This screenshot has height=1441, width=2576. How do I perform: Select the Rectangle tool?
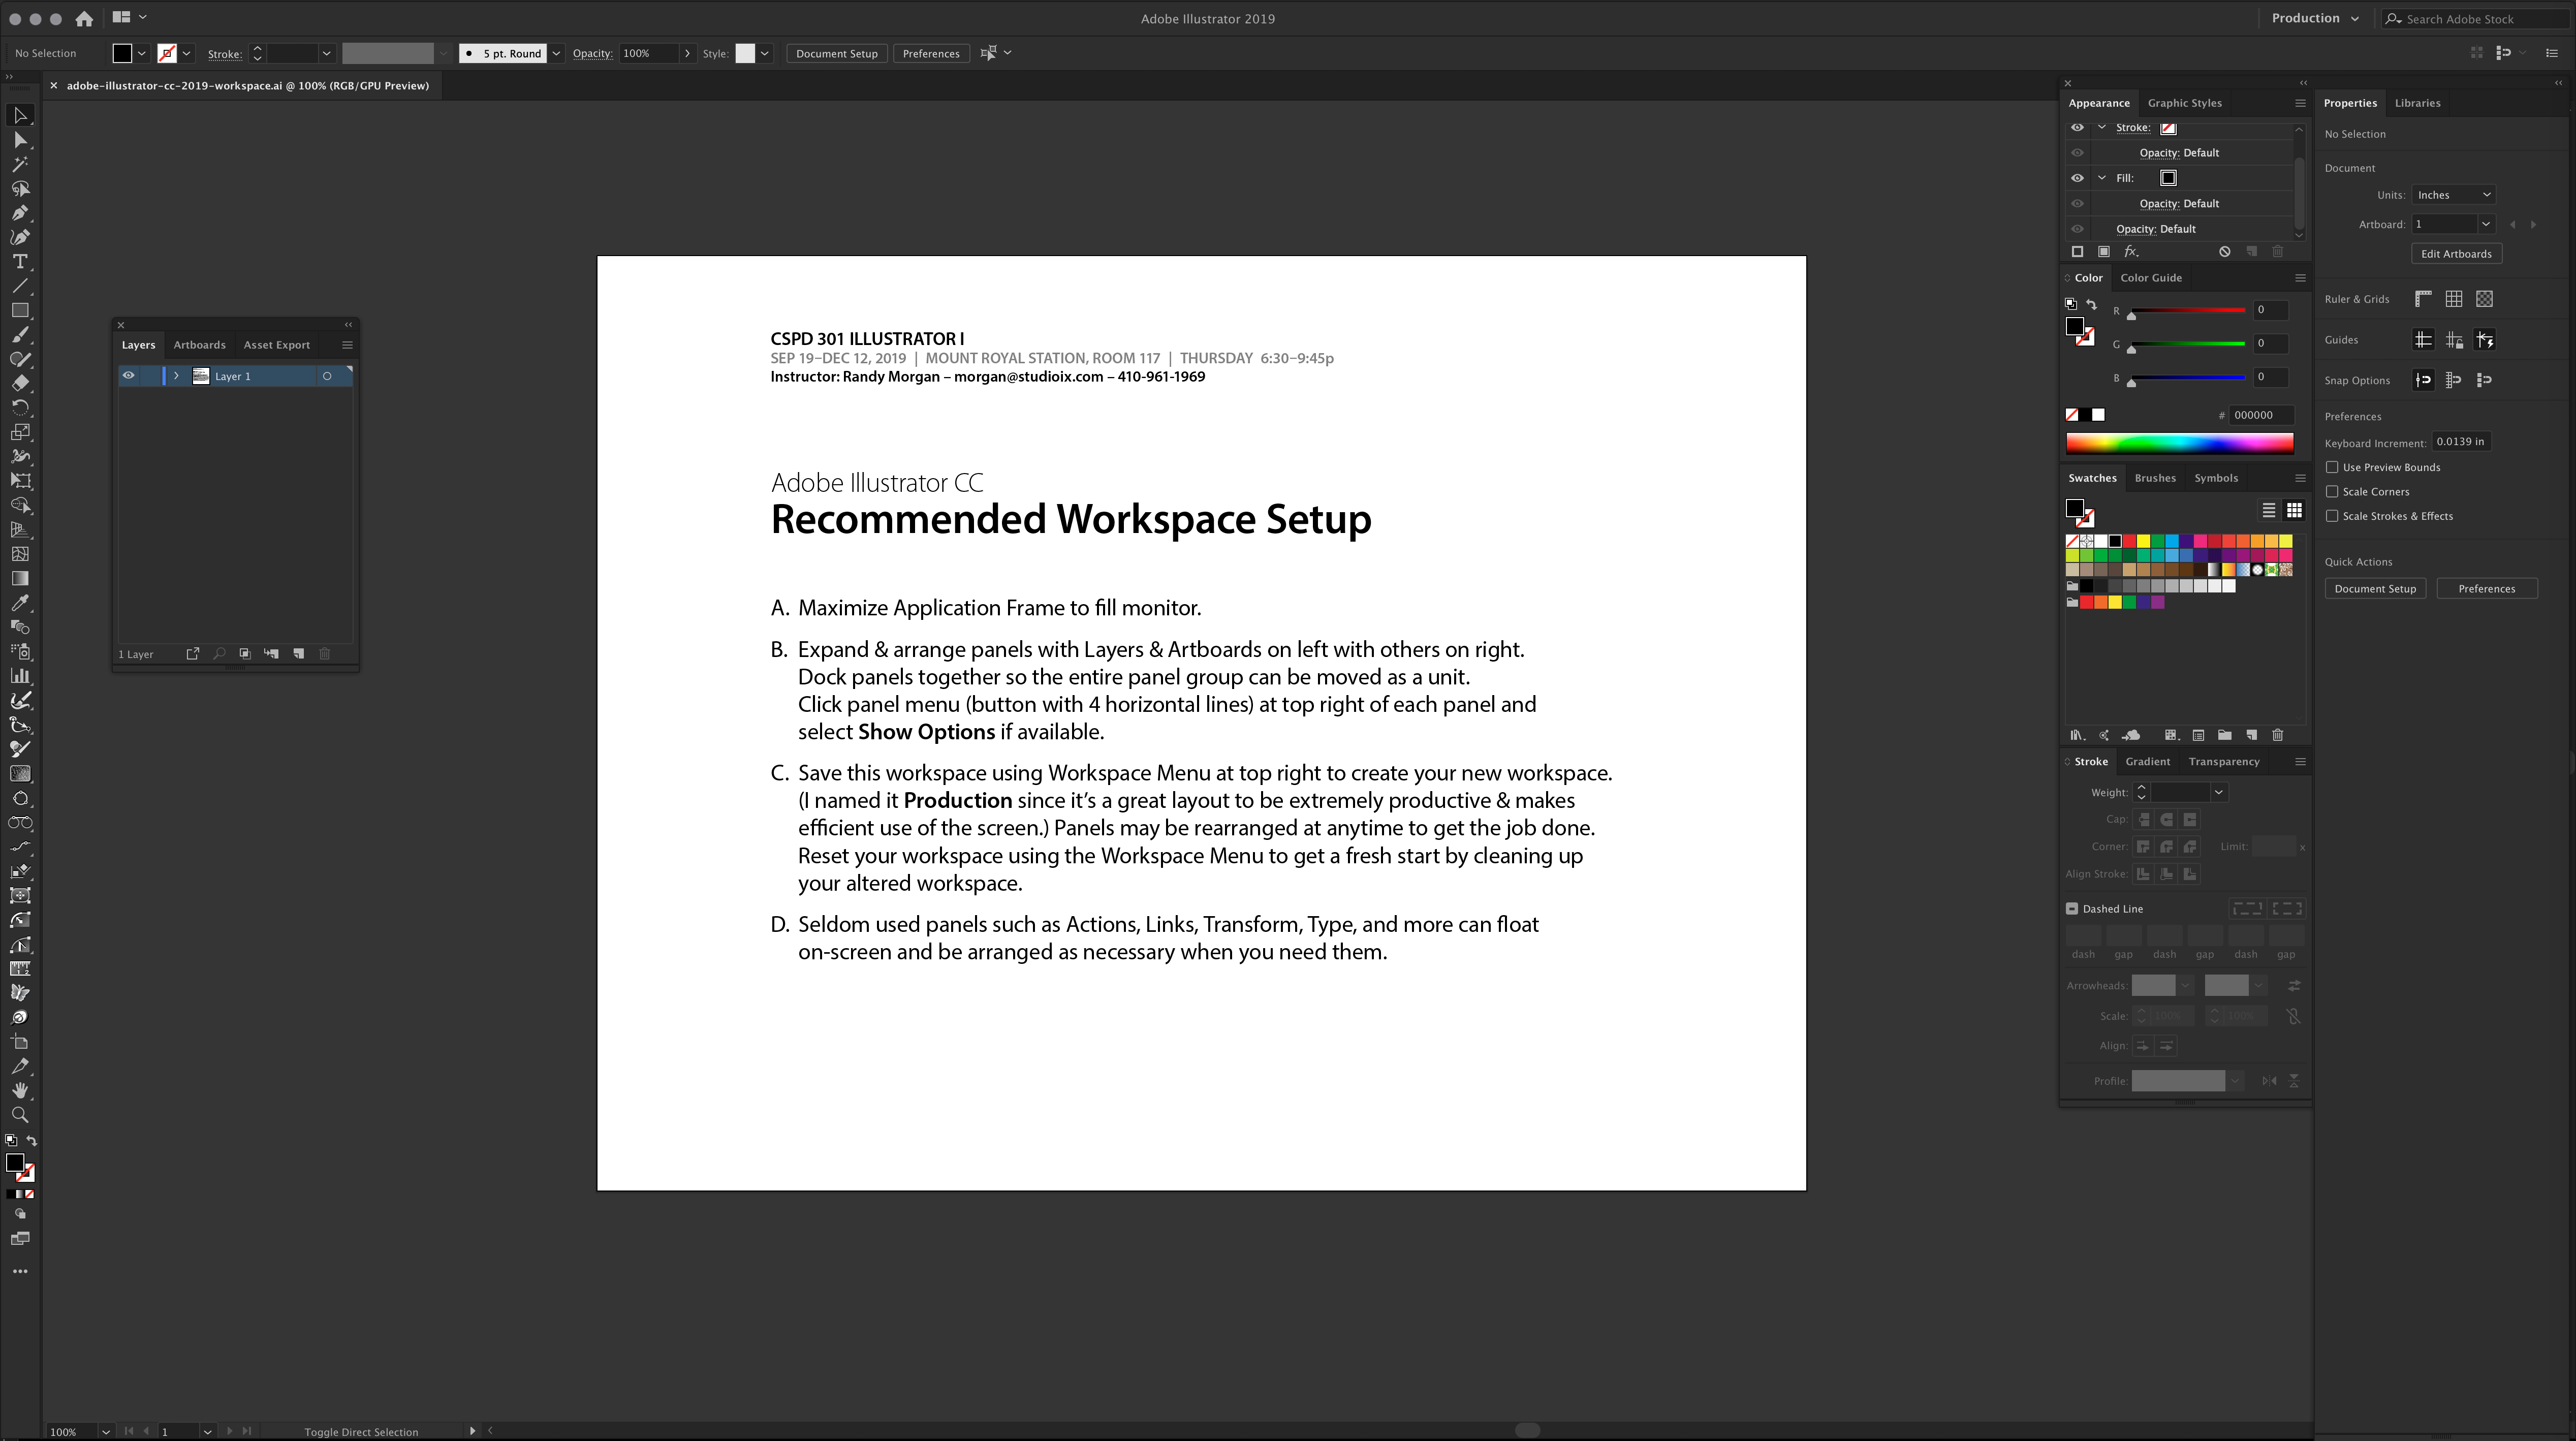pos(20,310)
